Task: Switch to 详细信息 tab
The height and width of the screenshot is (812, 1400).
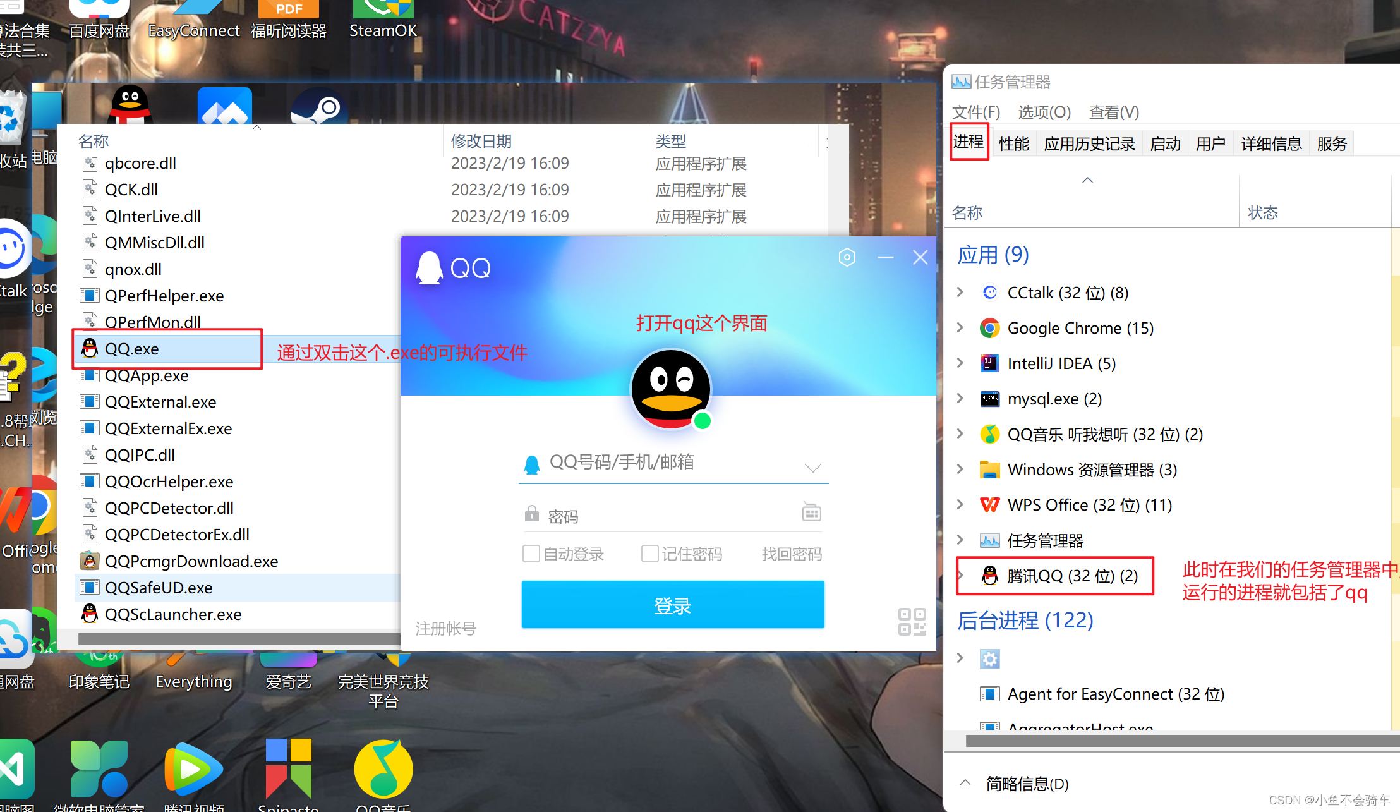Action: click(x=1271, y=144)
